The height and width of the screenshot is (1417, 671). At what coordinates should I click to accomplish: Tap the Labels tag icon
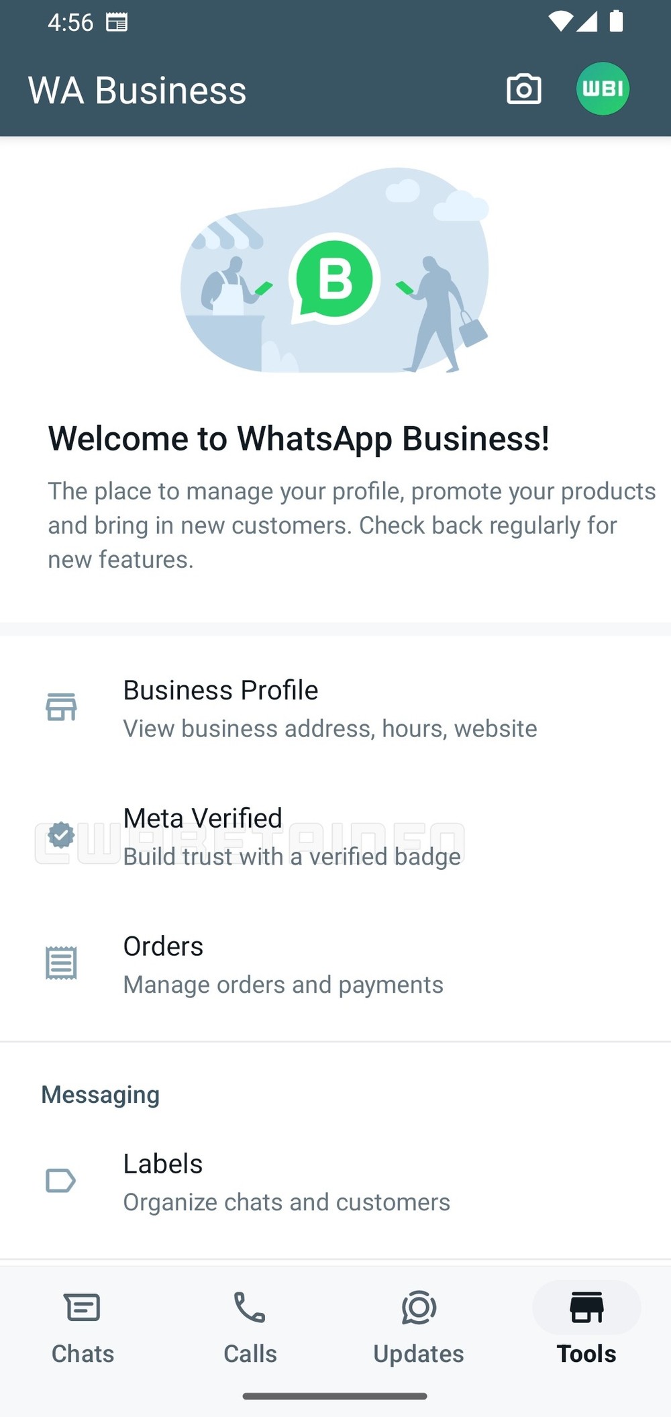[x=61, y=1181]
